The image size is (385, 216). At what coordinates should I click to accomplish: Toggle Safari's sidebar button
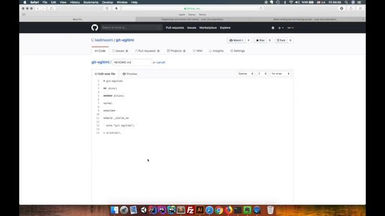coord(52,8)
